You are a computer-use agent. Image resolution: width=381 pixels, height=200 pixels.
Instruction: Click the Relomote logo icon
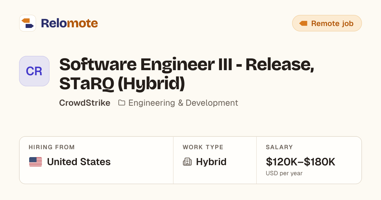[x=28, y=23]
